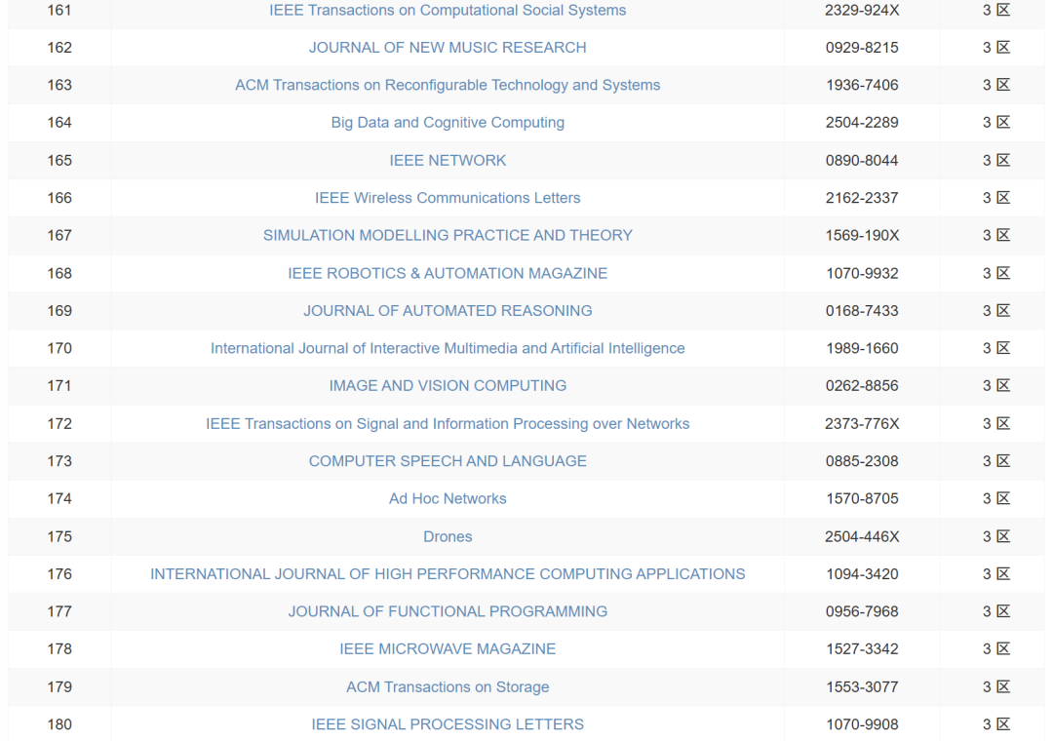Select ISSN 0956-7968 cell

(x=862, y=612)
